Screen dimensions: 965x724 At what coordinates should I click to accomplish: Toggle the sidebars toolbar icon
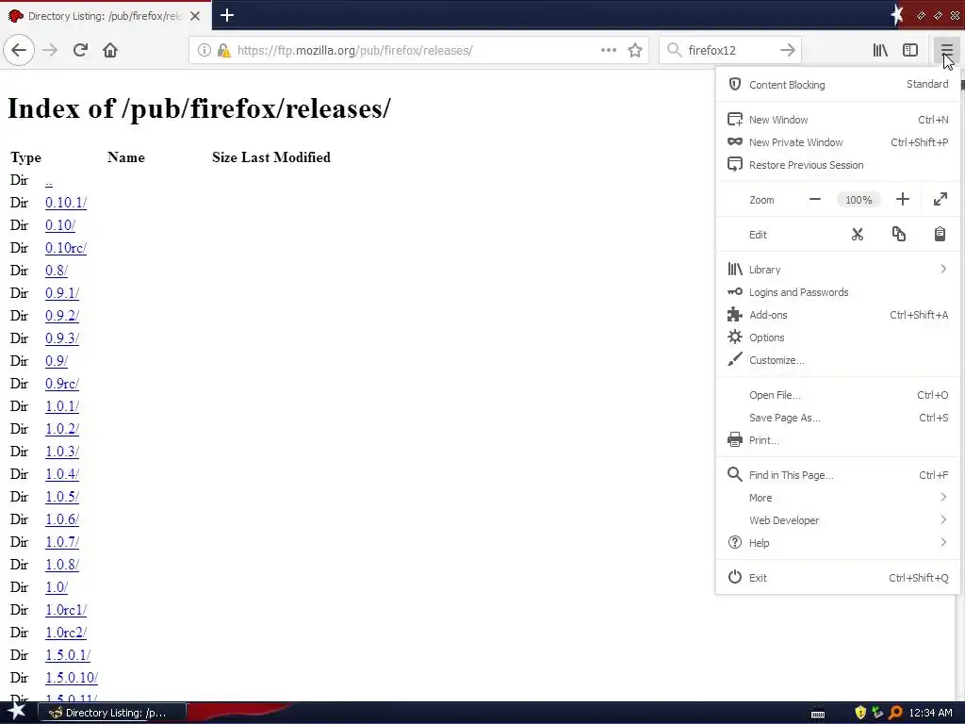tap(910, 50)
